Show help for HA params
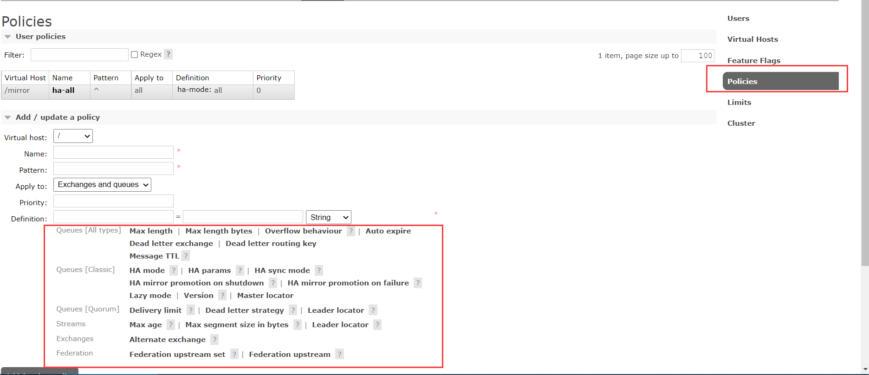 (x=240, y=271)
